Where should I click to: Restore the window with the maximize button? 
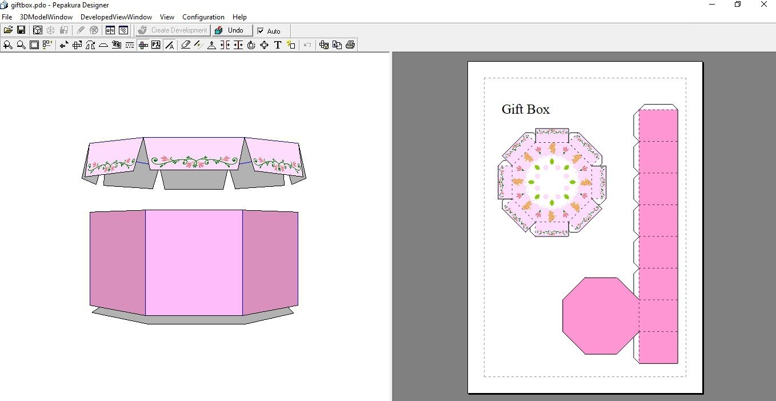(x=738, y=5)
